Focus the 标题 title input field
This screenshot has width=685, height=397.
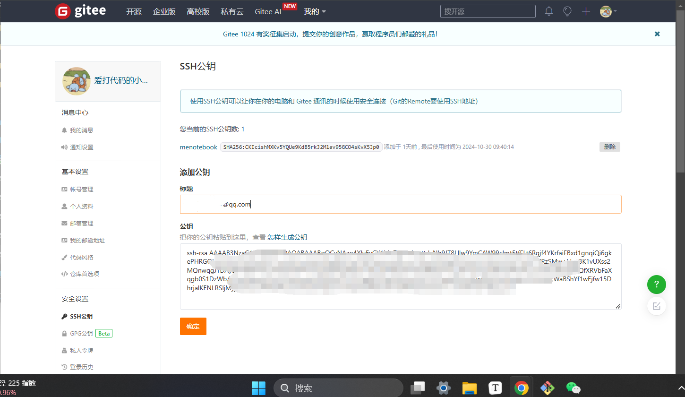point(401,204)
